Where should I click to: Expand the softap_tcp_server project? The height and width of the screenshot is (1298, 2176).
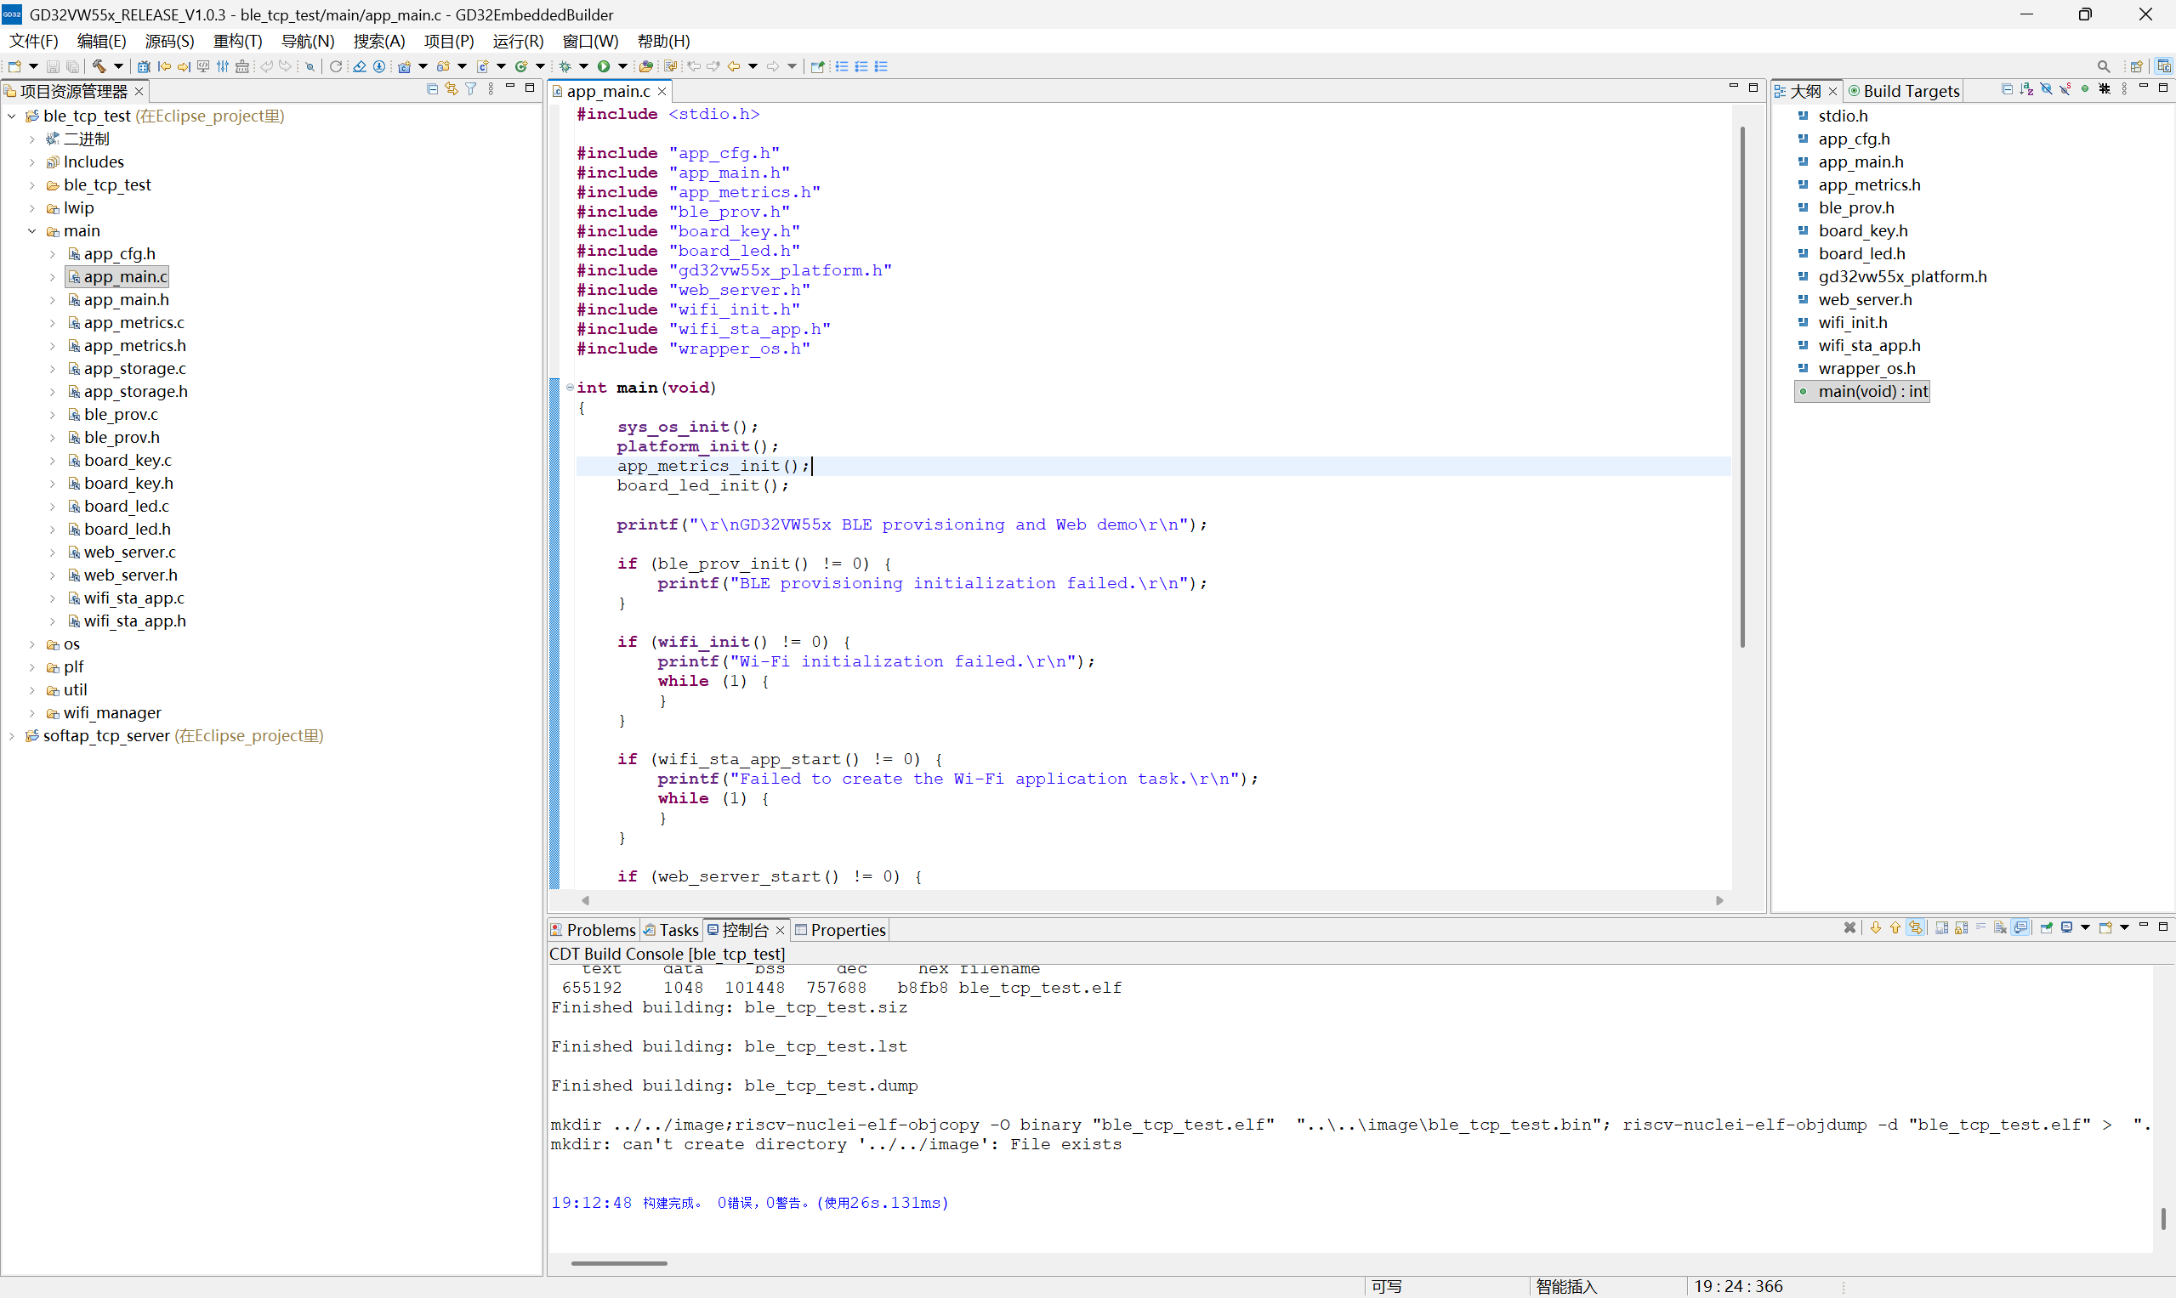pos(11,735)
